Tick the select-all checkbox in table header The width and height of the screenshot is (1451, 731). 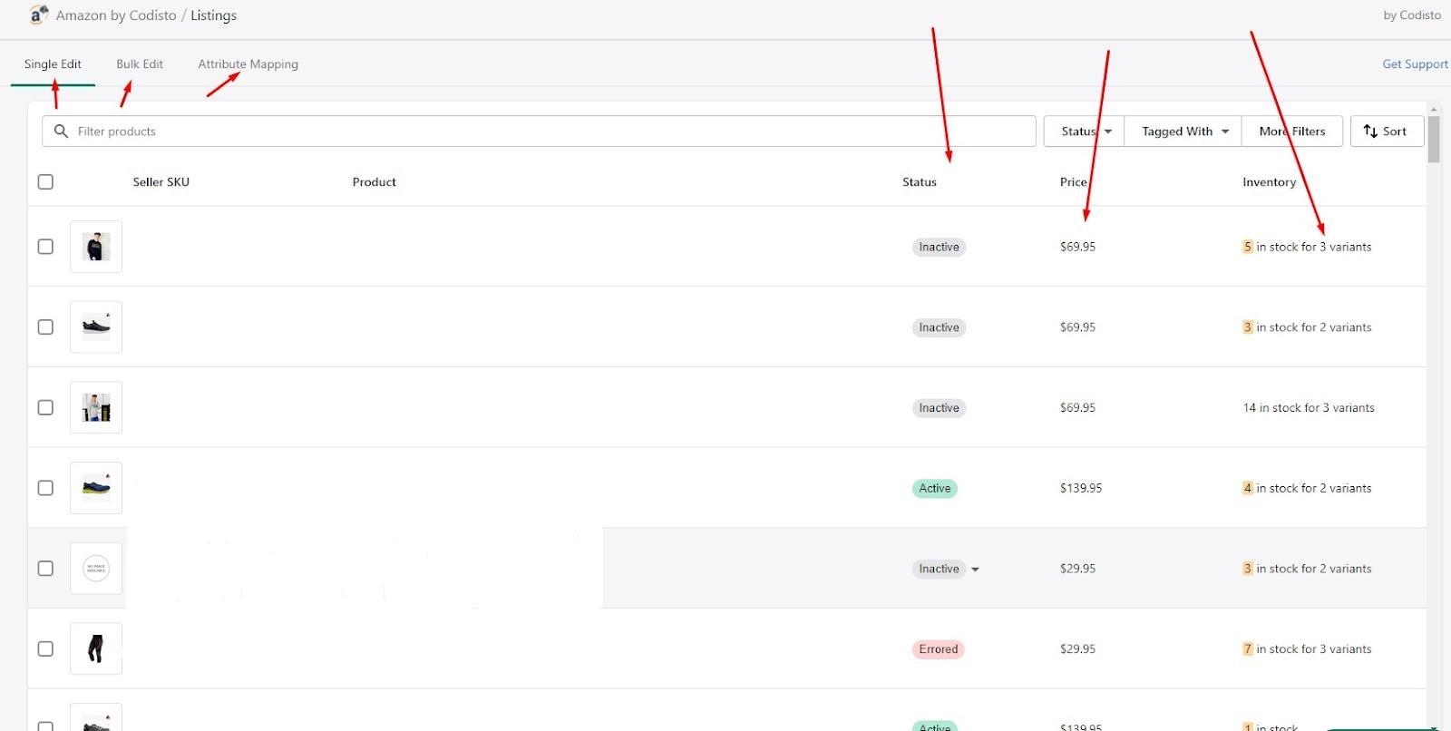pyautogui.click(x=45, y=182)
